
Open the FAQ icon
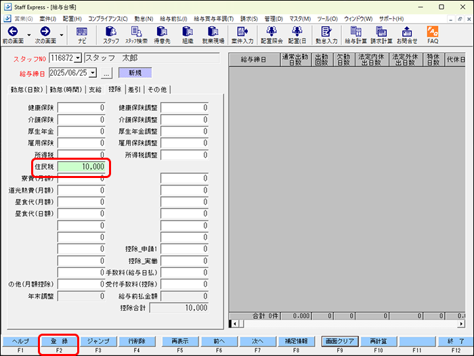[x=433, y=35]
